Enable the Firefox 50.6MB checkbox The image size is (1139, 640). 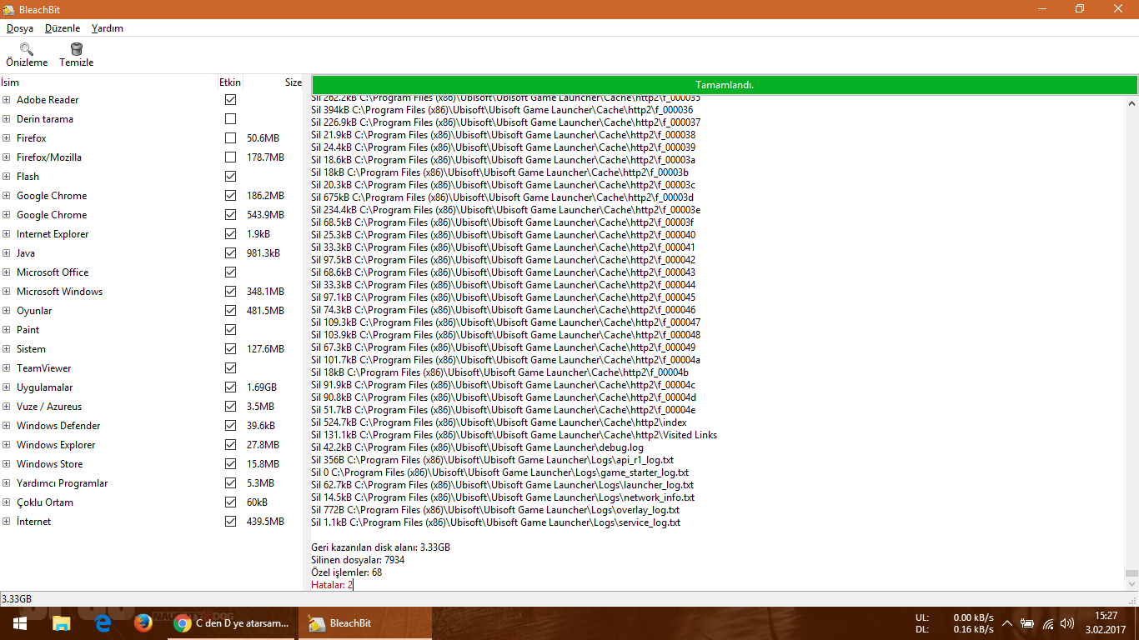230,138
